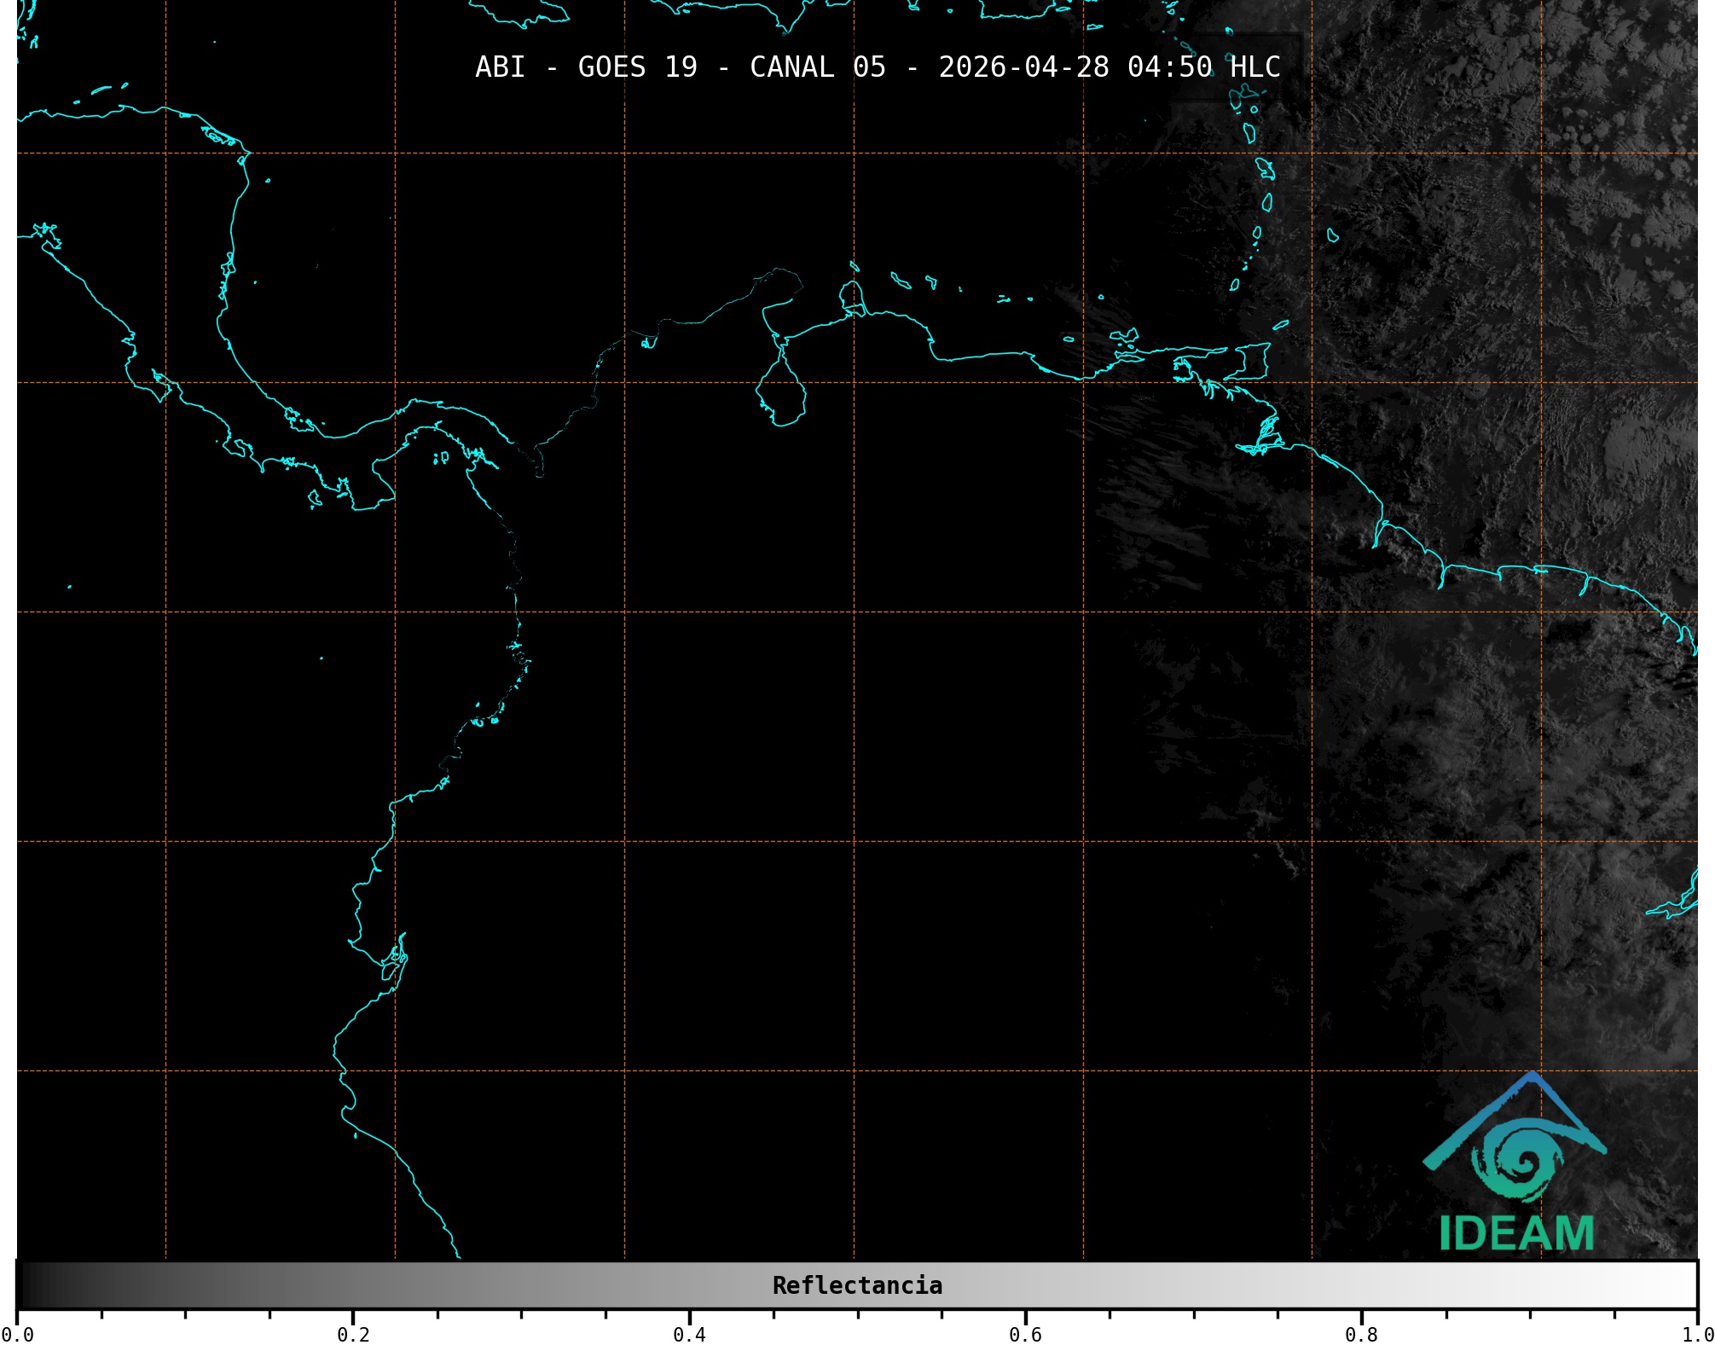The width and height of the screenshot is (1715, 1345).
Task: Click the 0.8 colorbar tick label
Action: click(x=1361, y=1334)
